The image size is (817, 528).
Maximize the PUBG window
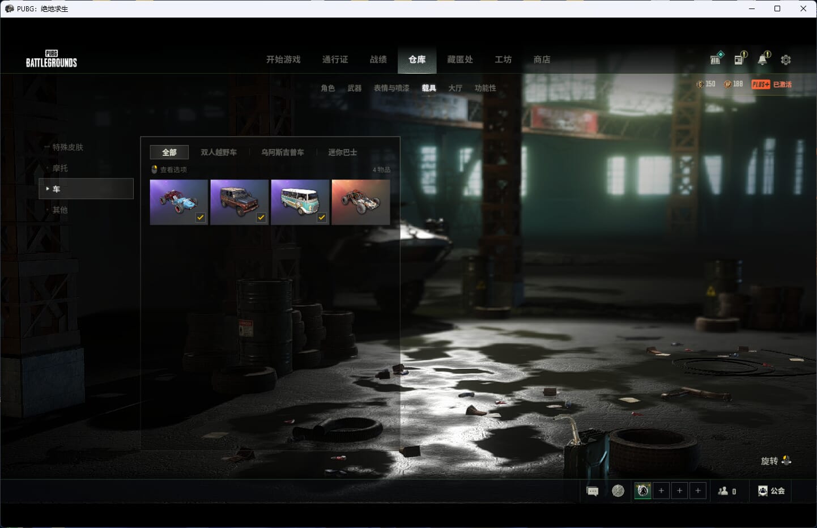(x=777, y=8)
